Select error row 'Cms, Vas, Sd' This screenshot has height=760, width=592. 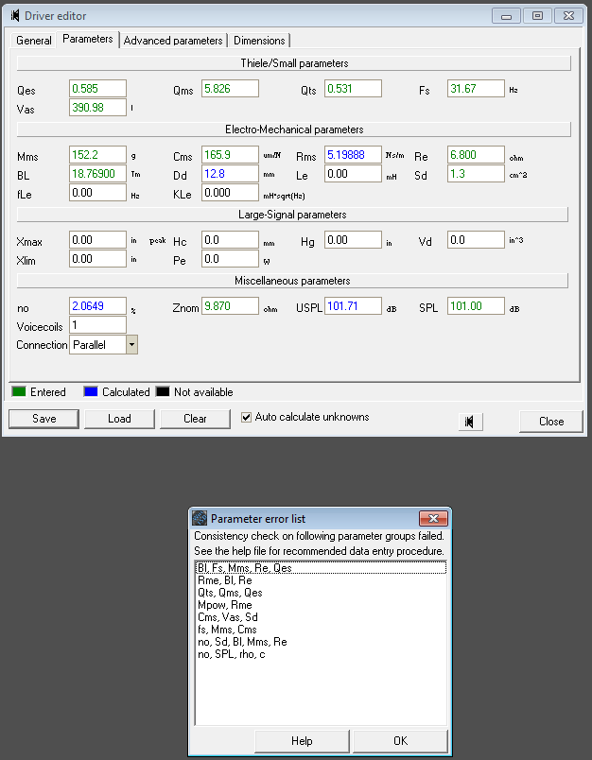[321, 617]
